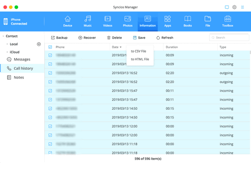This screenshot has width=251, height=181.
Task: Click the iPhone Connected label
Action: [x=19, y=22]
